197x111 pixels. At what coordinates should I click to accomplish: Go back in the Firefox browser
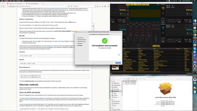[2, 6]
